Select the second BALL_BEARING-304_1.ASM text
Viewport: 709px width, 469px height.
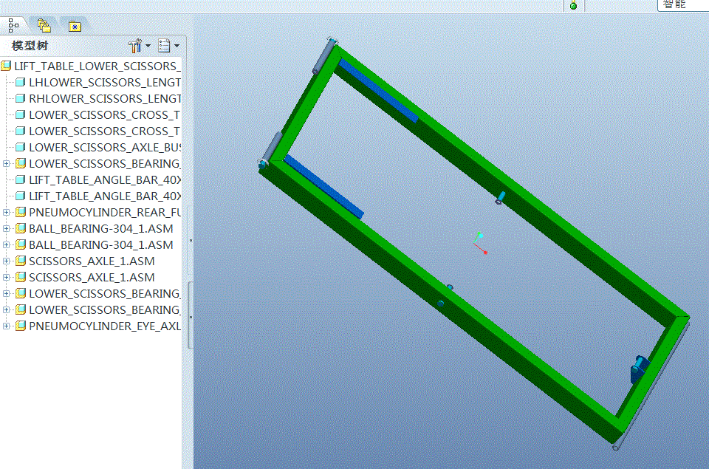[x=101, y=244]
